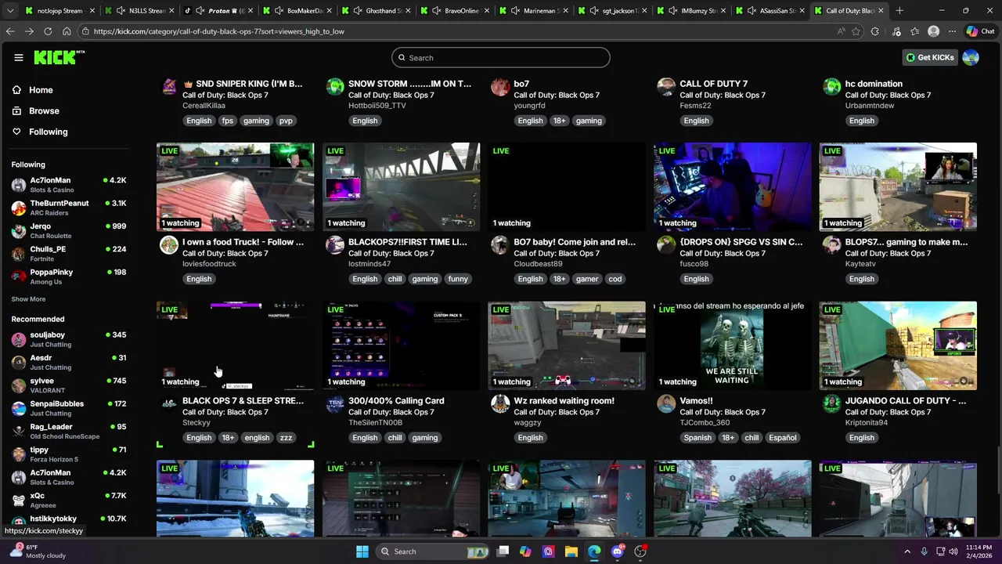
Task: Click Kriptonita94 streamer avatar
Action: 832,403
